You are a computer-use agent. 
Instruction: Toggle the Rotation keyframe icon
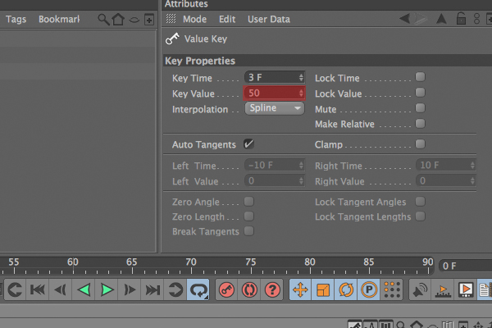pos(346,289)
